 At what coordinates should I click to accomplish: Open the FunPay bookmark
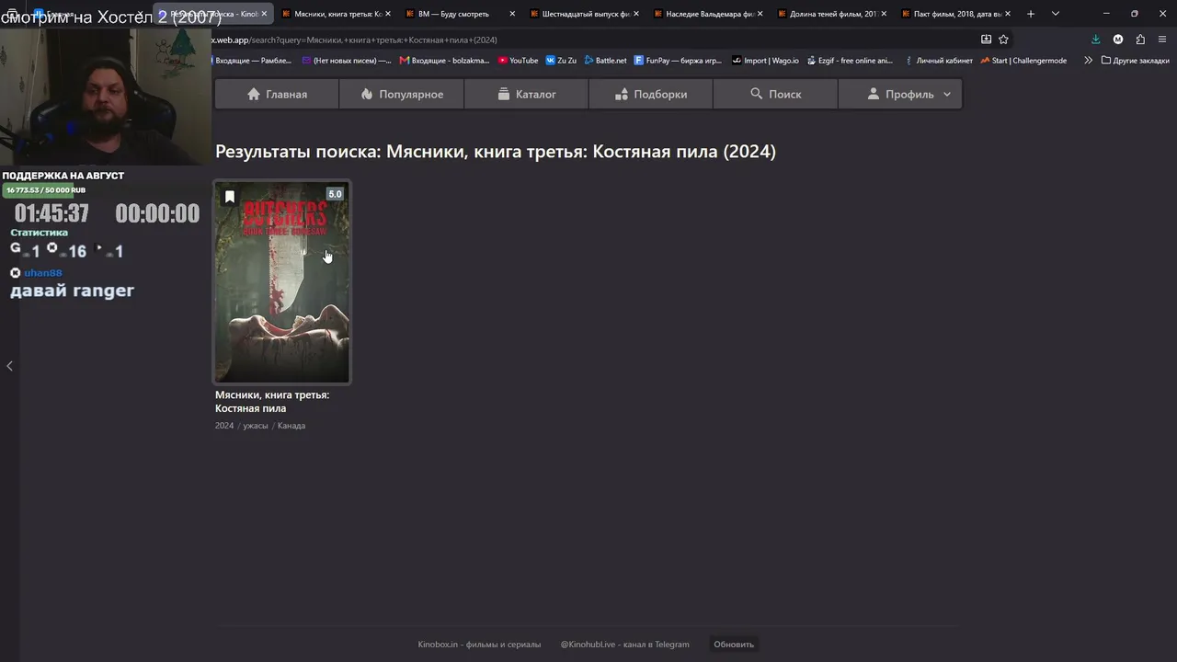[x=678, y=61]
